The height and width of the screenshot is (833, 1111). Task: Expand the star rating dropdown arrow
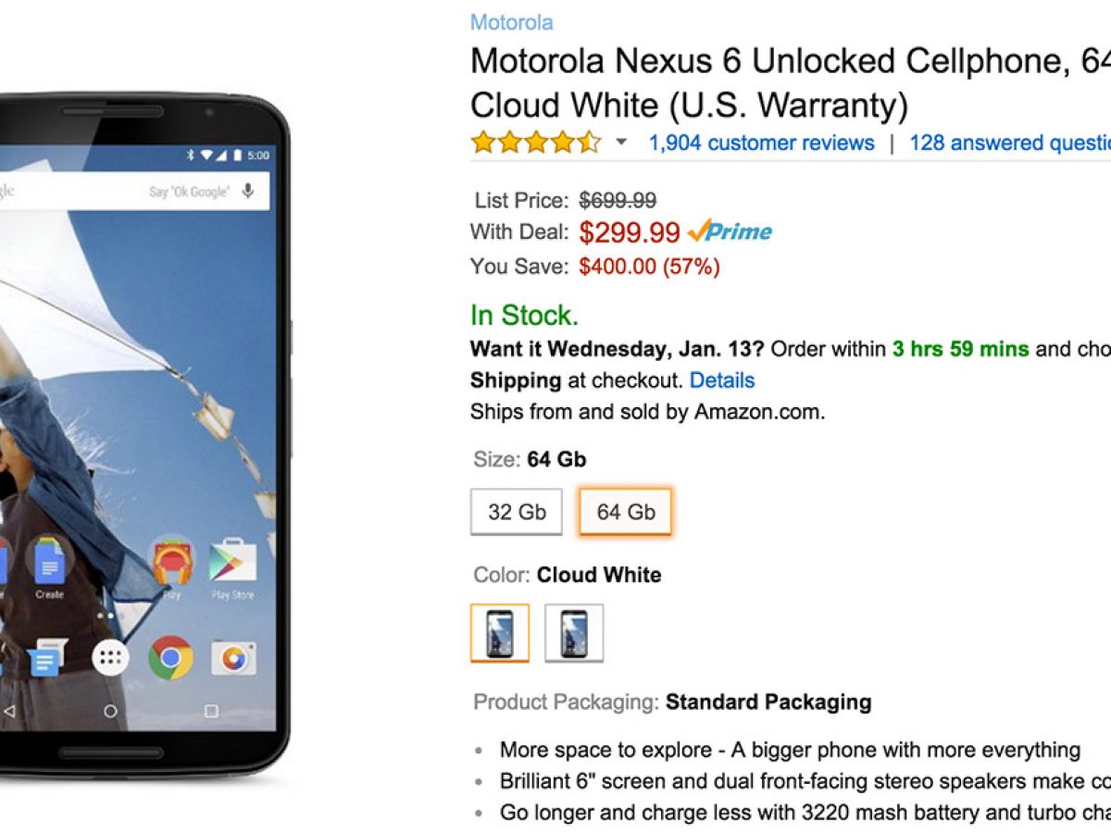click(x=621, y=143)
